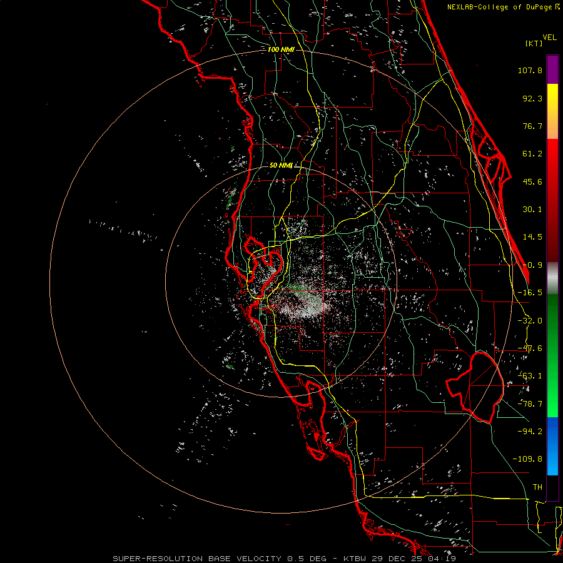Screen dimensions: 563x563
Task: Select the 14.5 velocity scale value
Action: (x=532, y=237)
